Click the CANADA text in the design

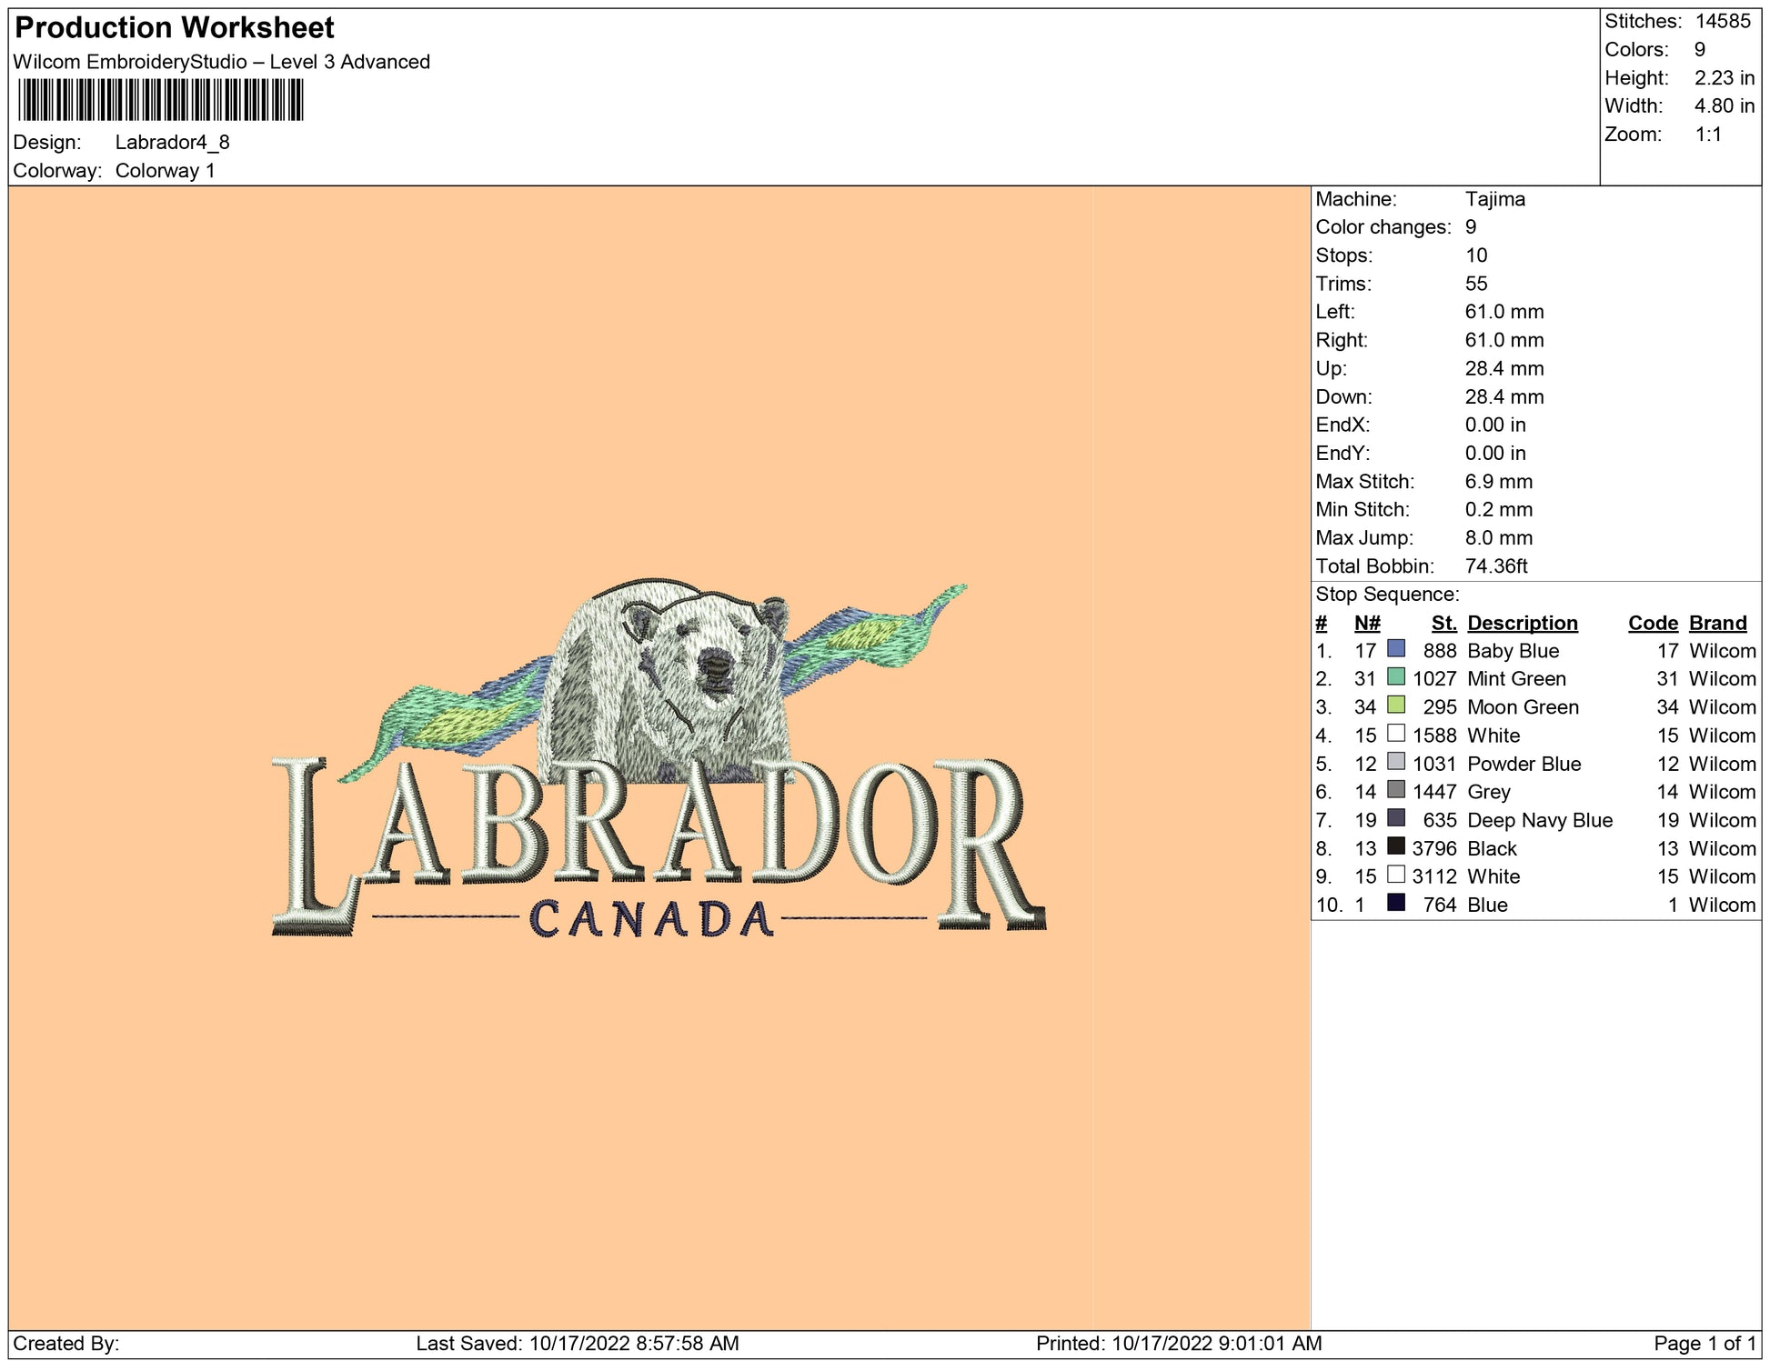pos(650,920)
